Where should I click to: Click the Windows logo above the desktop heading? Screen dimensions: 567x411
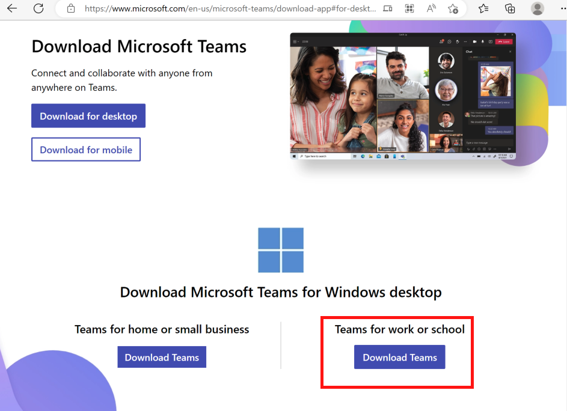tap(281, 250)
